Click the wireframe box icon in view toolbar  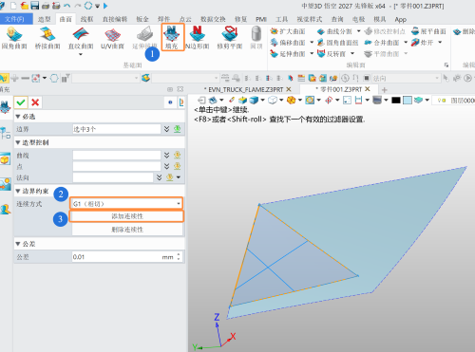(272, 101)
